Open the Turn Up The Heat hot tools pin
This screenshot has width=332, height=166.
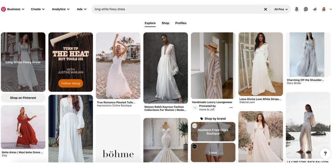coord(70,62)
